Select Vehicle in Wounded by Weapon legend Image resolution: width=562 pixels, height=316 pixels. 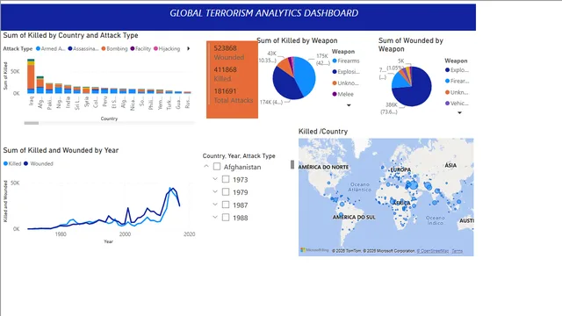pyautogui.click(x=457, y=104)
